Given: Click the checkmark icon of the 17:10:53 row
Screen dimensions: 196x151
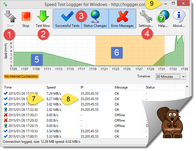Looking at the screenshot, I should coord(6,131).
